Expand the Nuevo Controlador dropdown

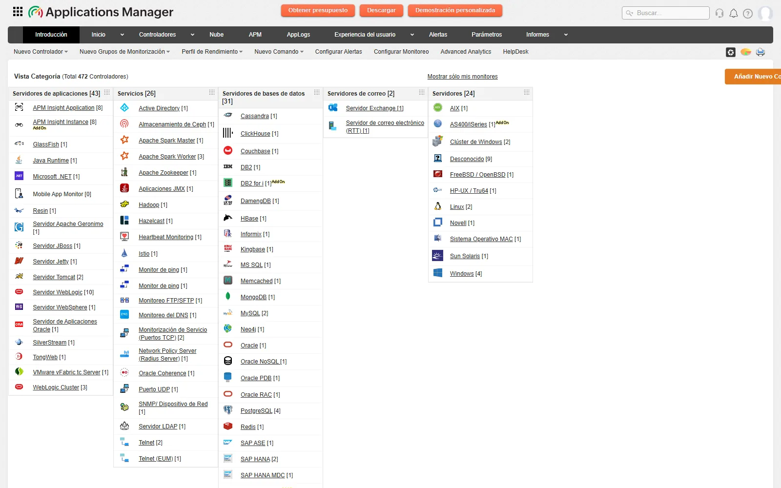click(41, 52)
